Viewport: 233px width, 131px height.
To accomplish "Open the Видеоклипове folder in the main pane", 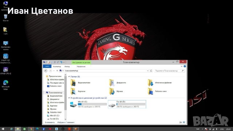I will click(80, 83).
